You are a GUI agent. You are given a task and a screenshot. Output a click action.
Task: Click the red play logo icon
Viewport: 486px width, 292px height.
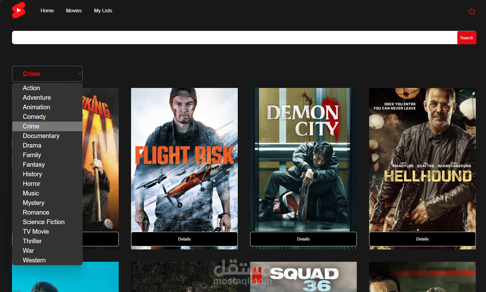pyautogui.click(x=19, y=10)
